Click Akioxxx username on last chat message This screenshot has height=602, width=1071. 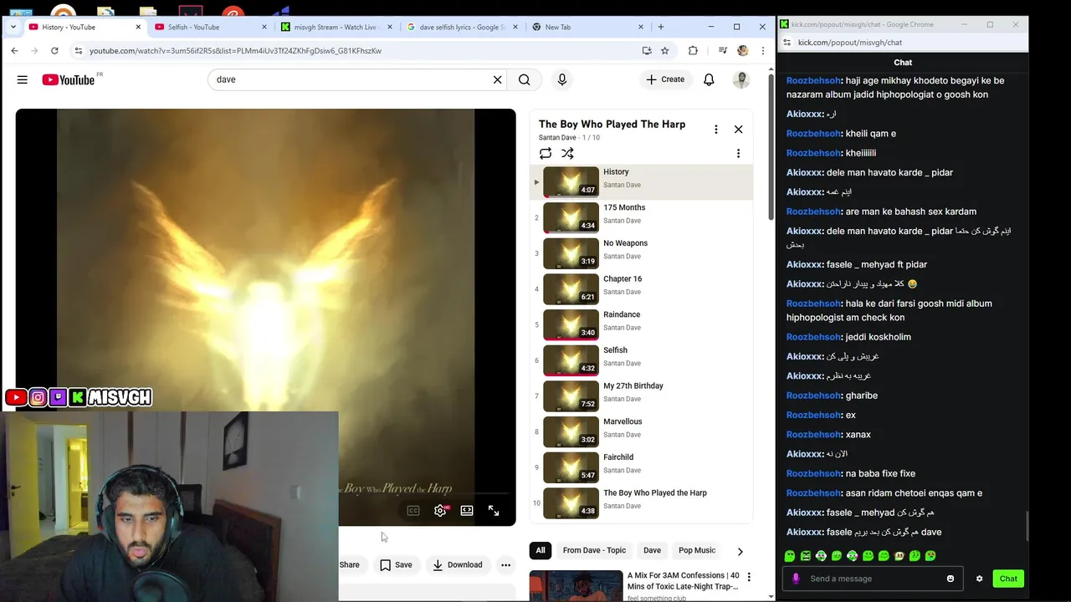pos(805,533)
